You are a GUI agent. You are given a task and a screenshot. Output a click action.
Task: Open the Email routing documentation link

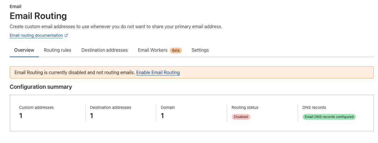(36, 36)
